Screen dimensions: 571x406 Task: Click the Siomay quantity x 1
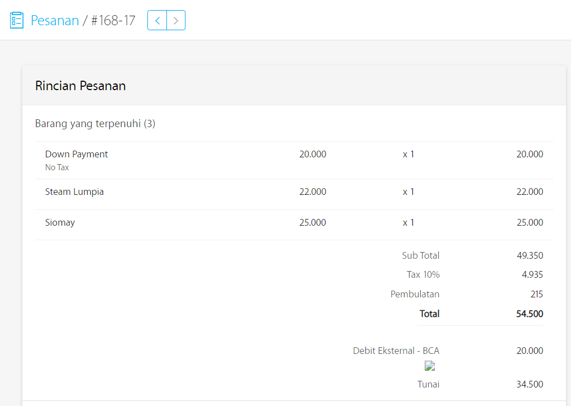click(x=408, y=222)
